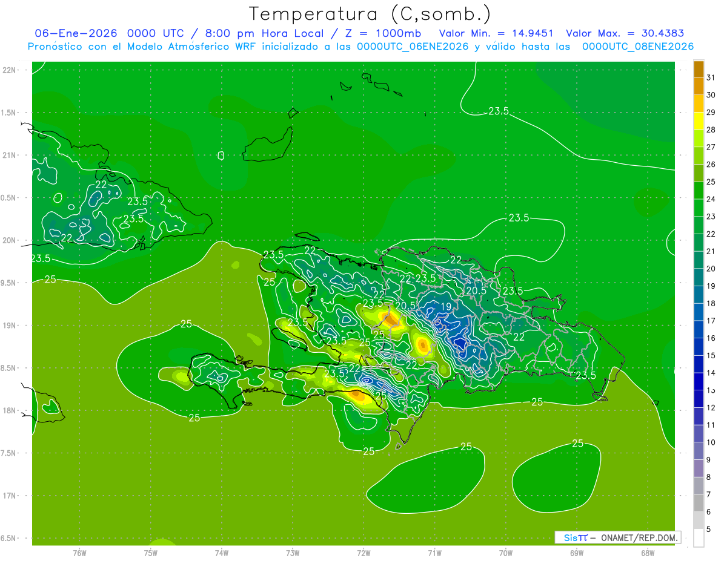
Task: Pick the orange swatch between 30 and 31
Action: tap(699, 87)
